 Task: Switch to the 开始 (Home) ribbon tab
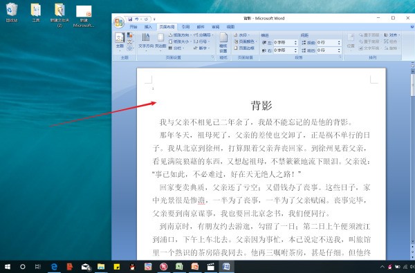pyautogui.click(x=133, y=27)
